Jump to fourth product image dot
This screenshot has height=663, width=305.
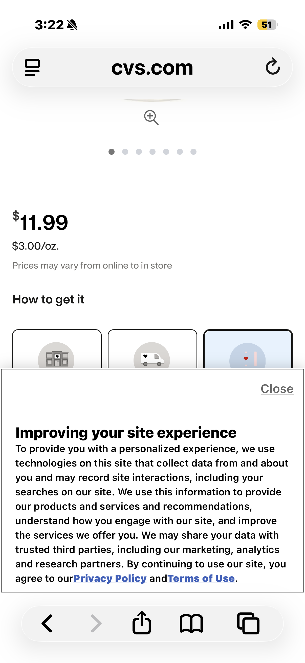point(152,152)
